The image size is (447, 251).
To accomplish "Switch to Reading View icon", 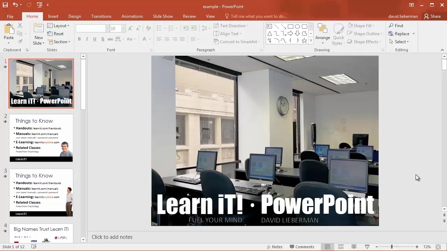I will coord(354,247).
